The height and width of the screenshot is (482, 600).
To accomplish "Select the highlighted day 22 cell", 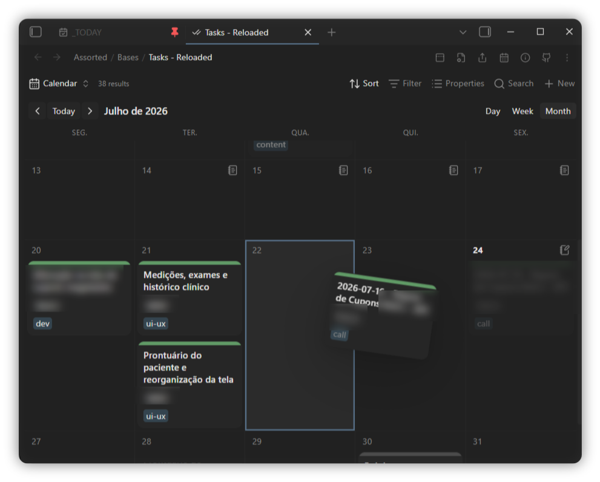I will (300, 335).
